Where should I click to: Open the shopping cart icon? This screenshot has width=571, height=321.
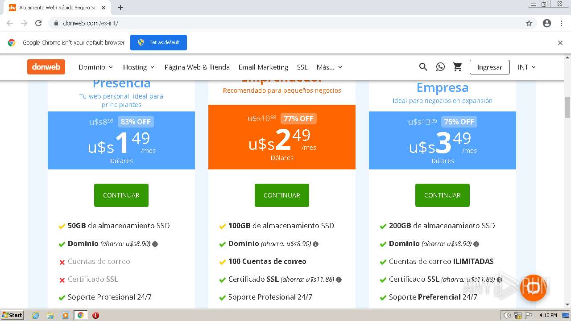(x=457, y=67)
